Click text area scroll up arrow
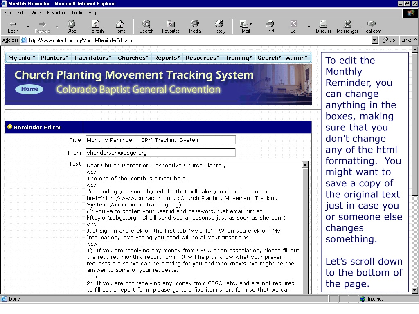This screenshot has width=419, height=314. coord(305,165)
